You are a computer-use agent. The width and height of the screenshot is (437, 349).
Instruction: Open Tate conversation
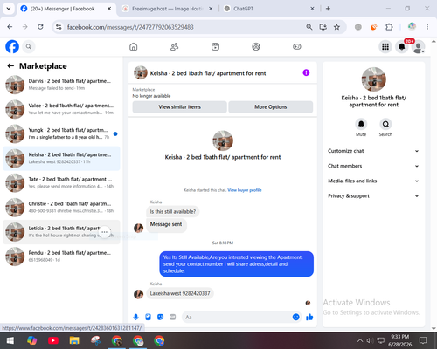tap(61, 183)
